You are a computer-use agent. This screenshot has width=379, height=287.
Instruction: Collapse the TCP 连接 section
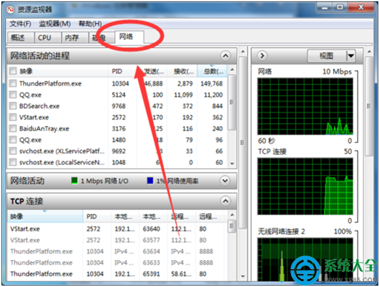click(225, 201)
